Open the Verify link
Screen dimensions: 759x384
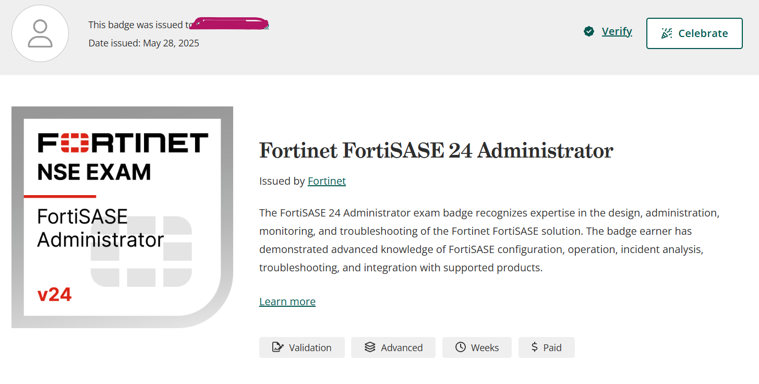[x=617, y=31]
